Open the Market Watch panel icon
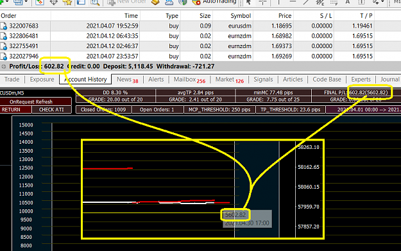Image resolution: width=401 pixels, height=251 pixels. (x=40, y=2)
